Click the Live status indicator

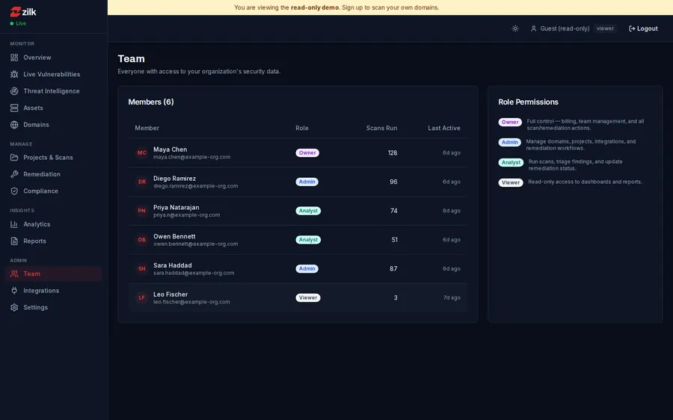tap(18, 24)
